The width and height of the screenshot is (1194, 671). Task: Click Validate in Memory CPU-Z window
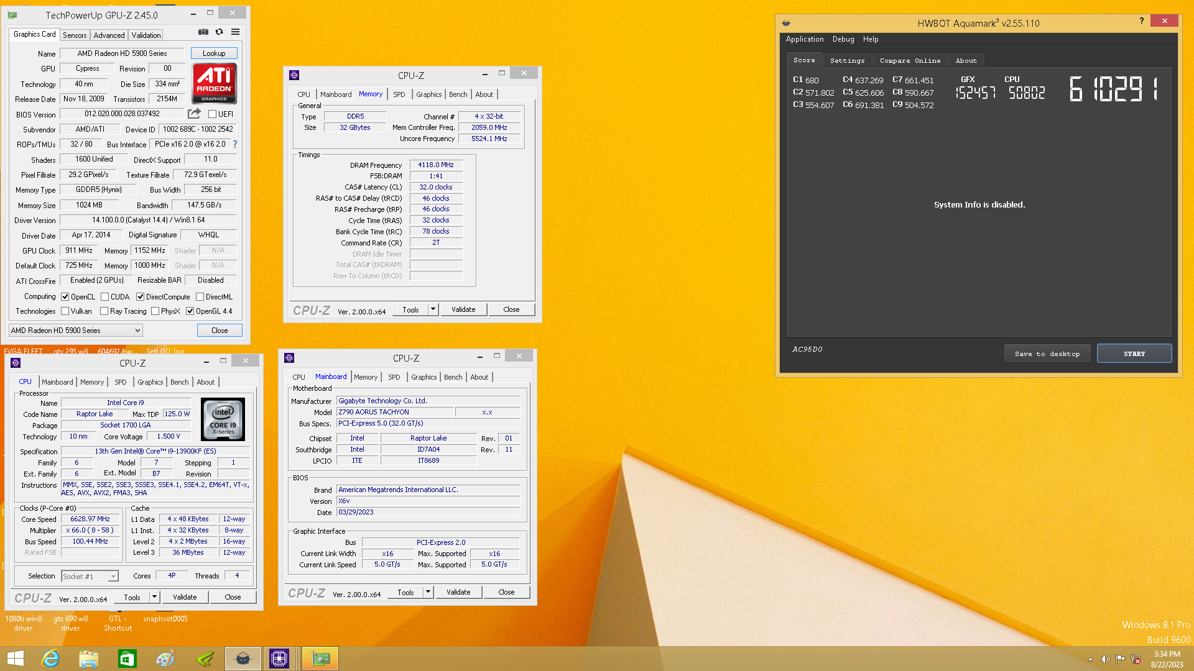463,309
